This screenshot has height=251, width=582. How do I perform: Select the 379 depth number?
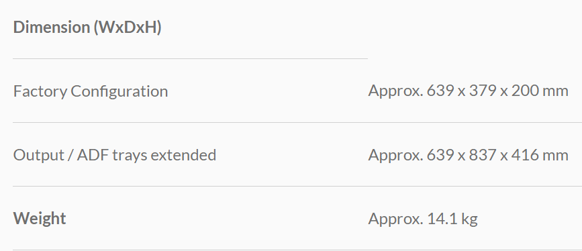point(484,91)
